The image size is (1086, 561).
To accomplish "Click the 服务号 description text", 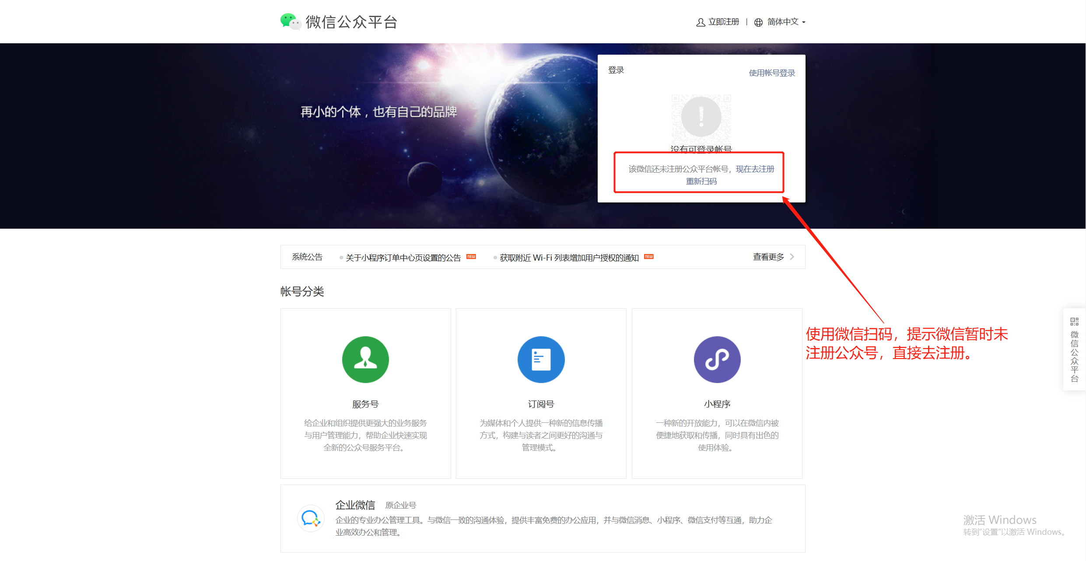I will tap(365, 436).
